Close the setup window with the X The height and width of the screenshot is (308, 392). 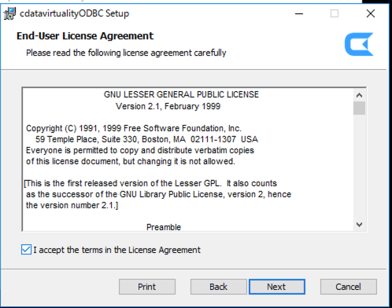(x=371, y=13)
